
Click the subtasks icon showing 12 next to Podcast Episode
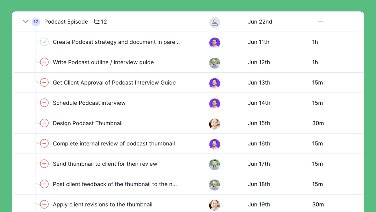[100, 21]
